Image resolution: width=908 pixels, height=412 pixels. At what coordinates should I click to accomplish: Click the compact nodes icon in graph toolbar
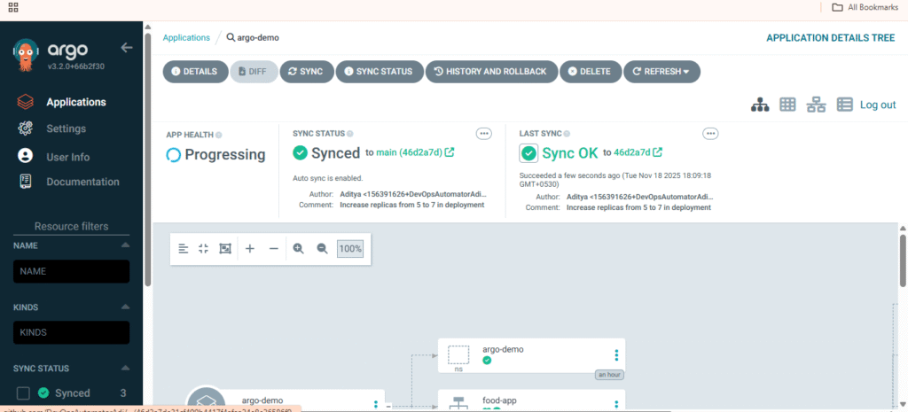click(204, 249)
